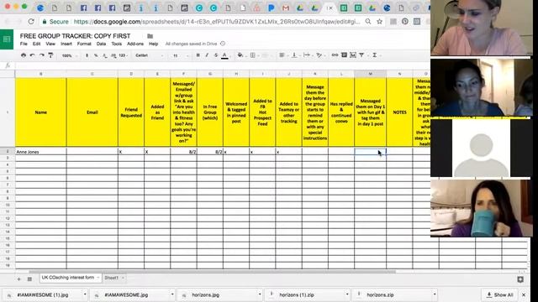Open the Format menu
538x302 pixels.
84,44
